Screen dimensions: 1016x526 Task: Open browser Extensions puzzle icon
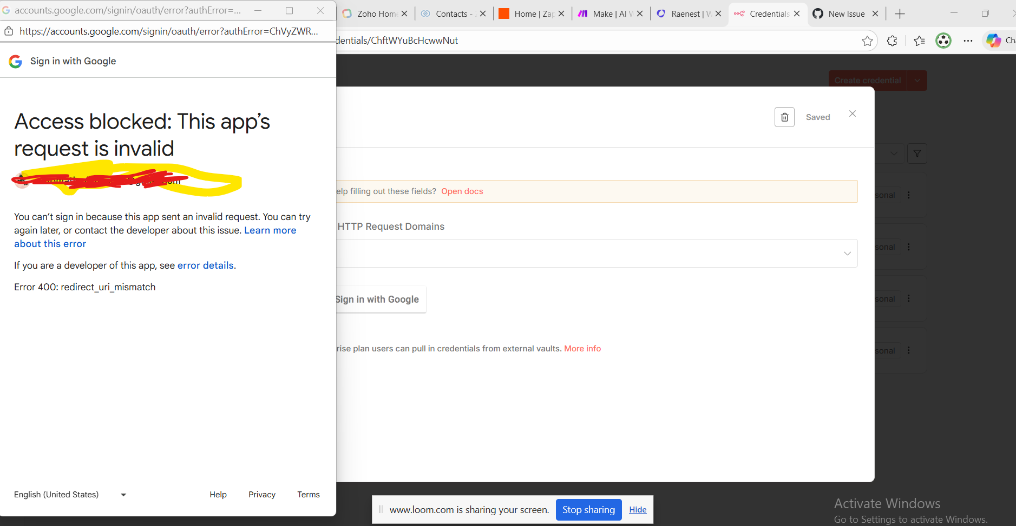[892, 41]
